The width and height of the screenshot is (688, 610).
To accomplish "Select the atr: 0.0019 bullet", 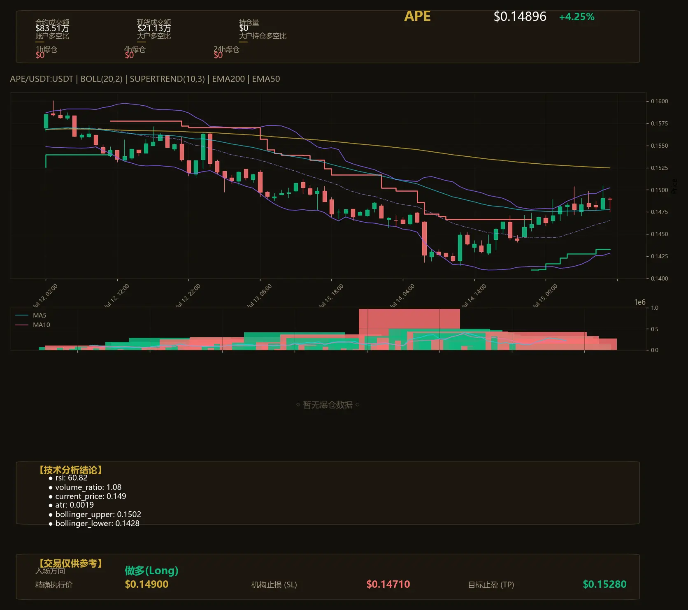I will click(71, 505).
